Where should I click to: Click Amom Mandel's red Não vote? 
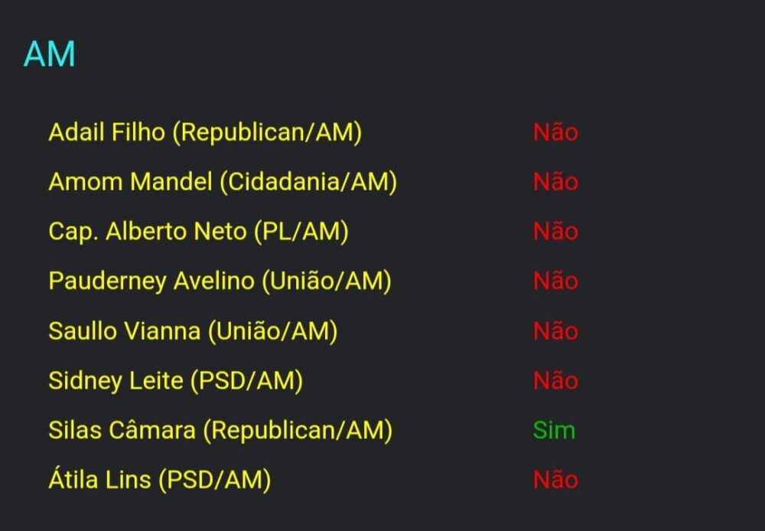[555, 182]
